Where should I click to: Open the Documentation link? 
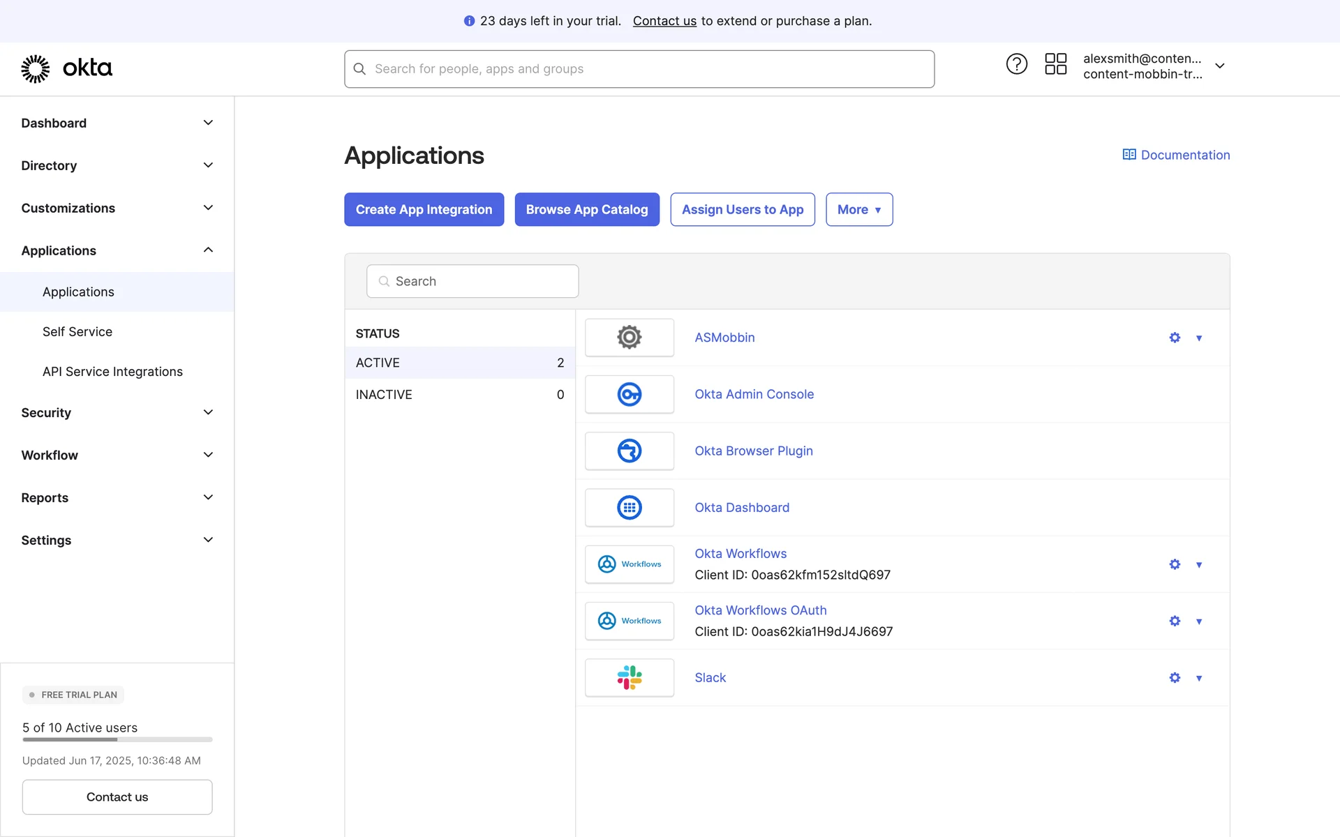(1176, 155)
